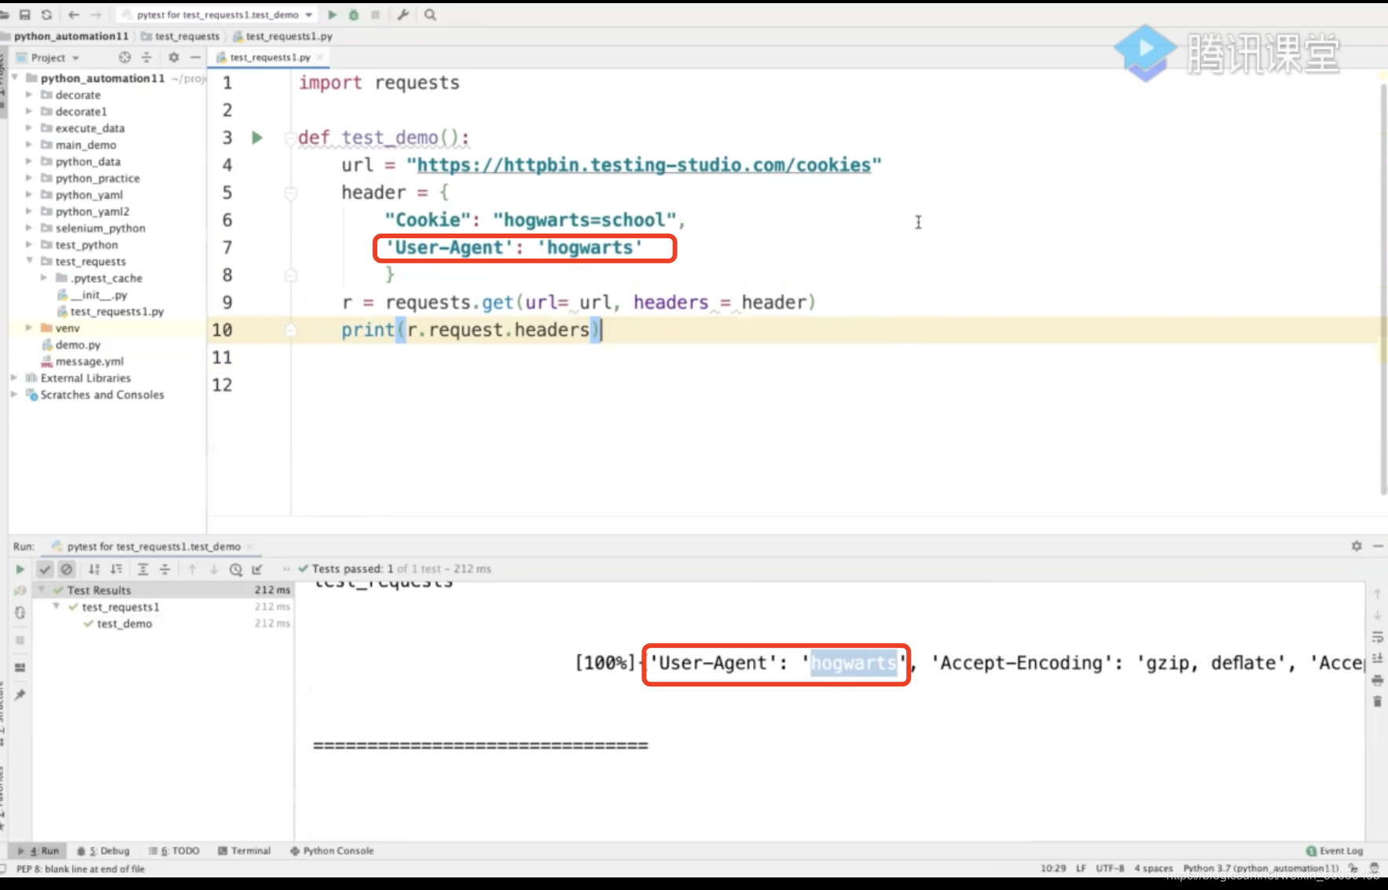Toggle Show Passed tests checkmark
1388x890 pixels.
tap(45, 569)
